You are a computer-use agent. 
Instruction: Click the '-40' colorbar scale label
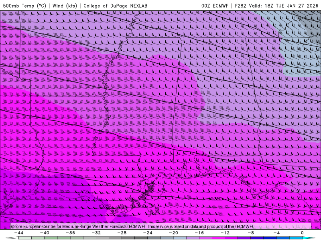click(x=45, y=233)
